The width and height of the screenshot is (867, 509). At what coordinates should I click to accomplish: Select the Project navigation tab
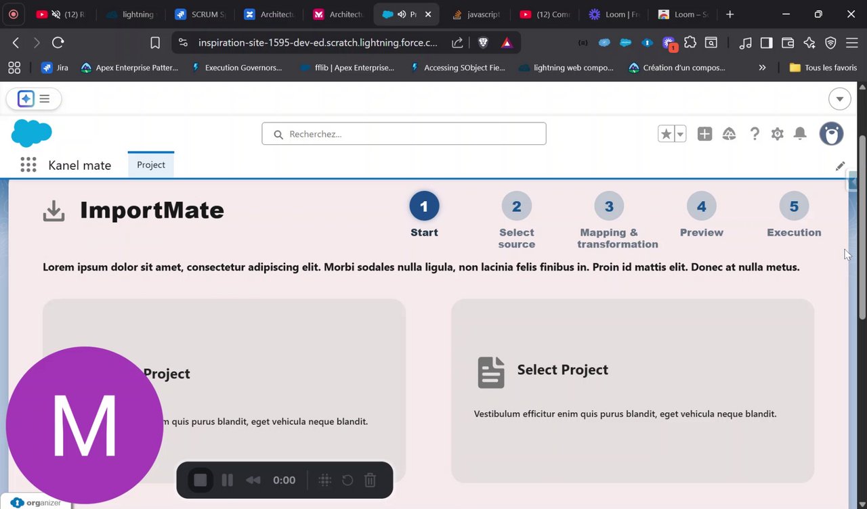(x=151, y=164)
